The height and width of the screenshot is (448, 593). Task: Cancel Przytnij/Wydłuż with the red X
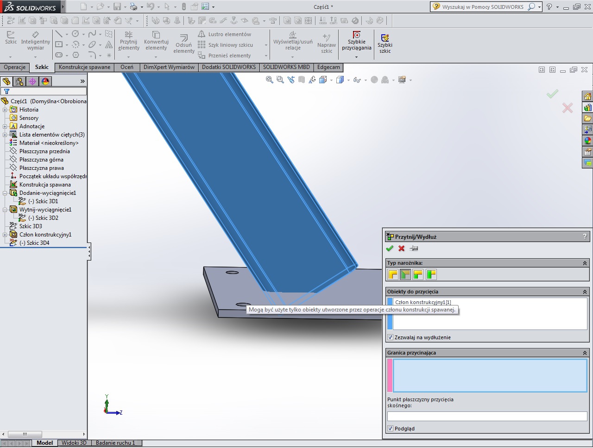pyautogui.click(x=402, y=249)
